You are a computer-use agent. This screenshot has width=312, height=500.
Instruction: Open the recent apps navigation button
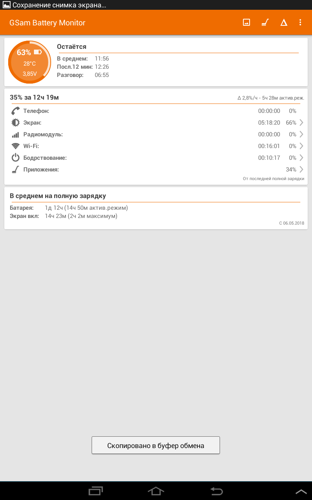[x=96, y=491]
